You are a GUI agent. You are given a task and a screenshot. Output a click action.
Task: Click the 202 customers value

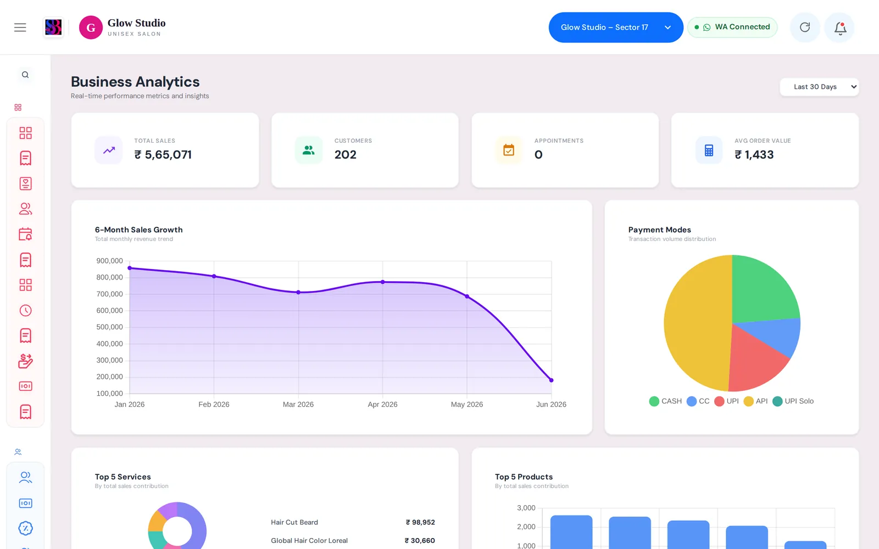click(x=346, y=155)
